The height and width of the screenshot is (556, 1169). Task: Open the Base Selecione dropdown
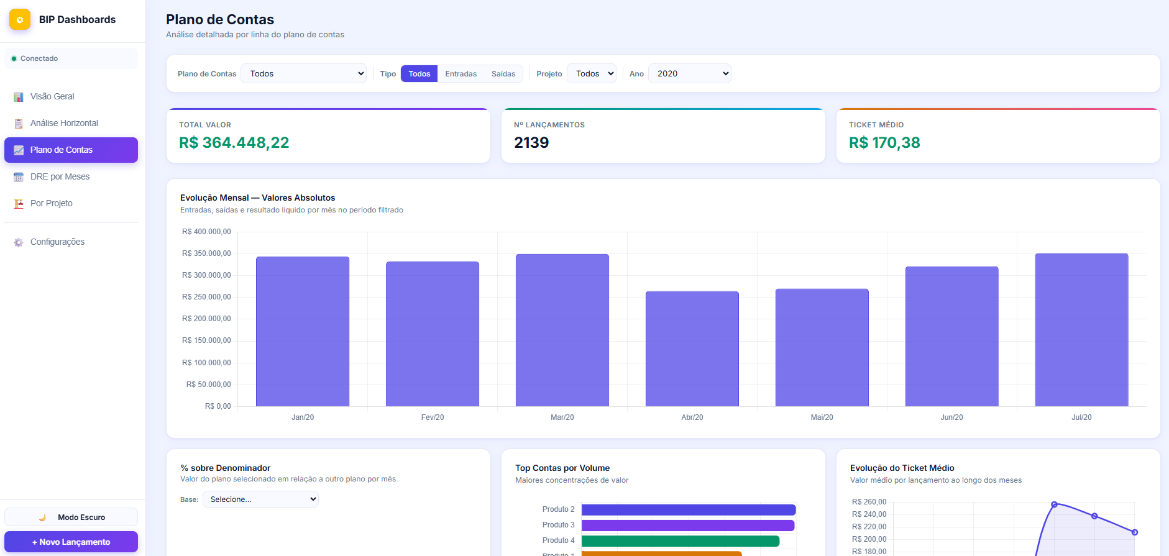tap(260, 499)
